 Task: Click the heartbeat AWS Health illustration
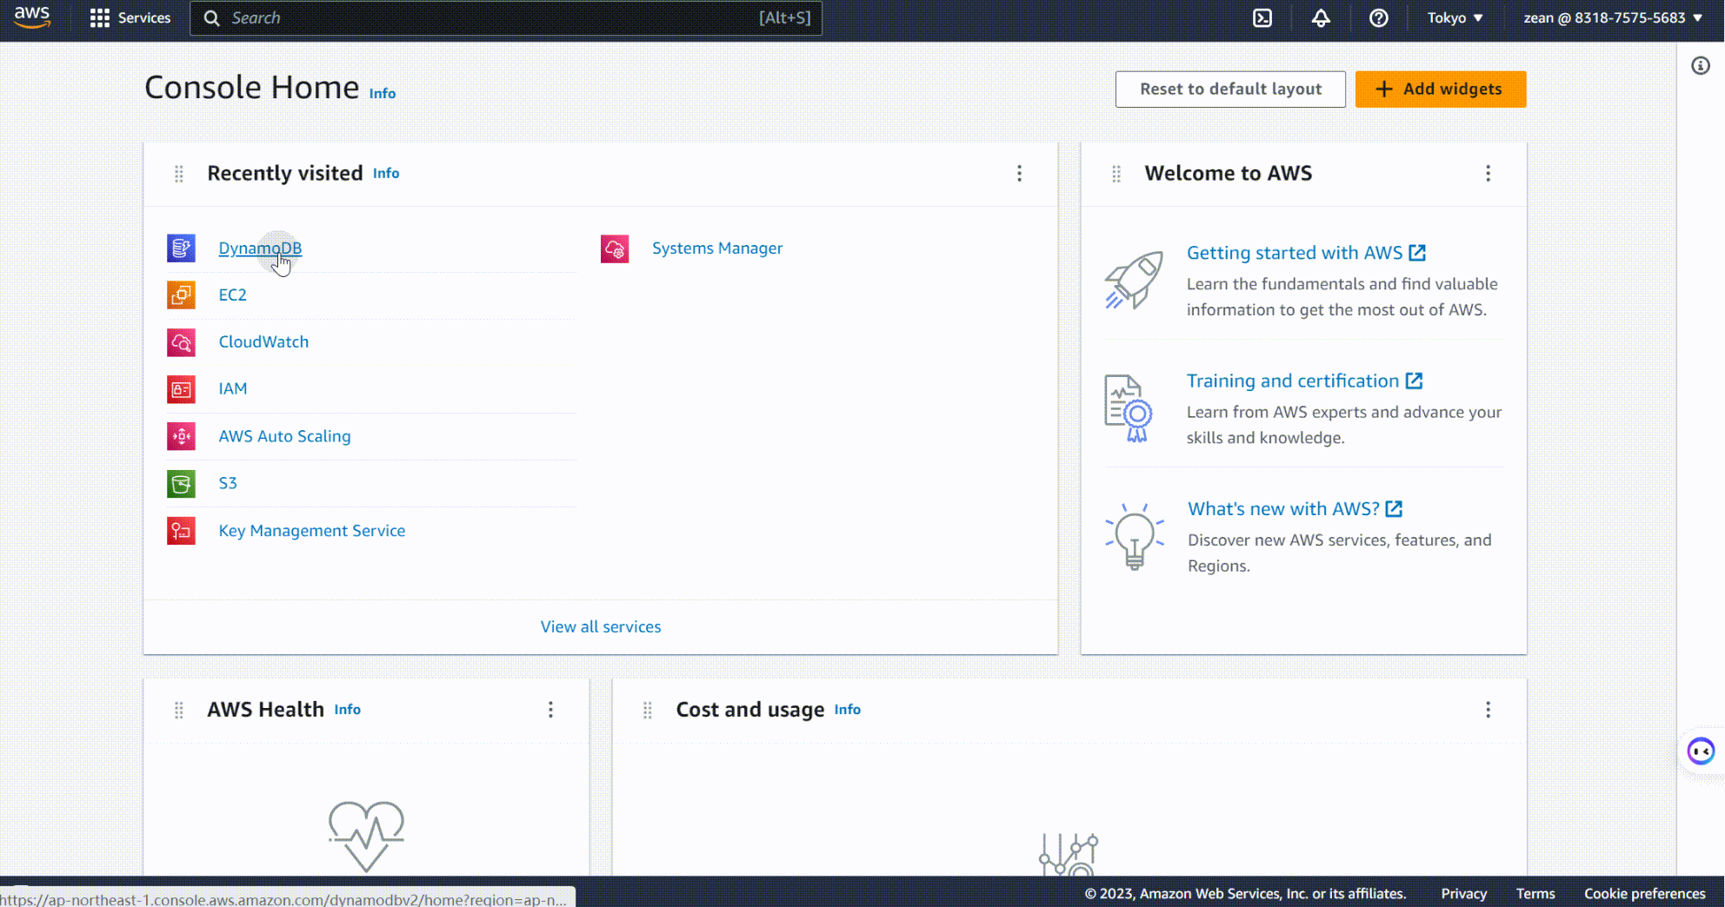tap(366, 836)
